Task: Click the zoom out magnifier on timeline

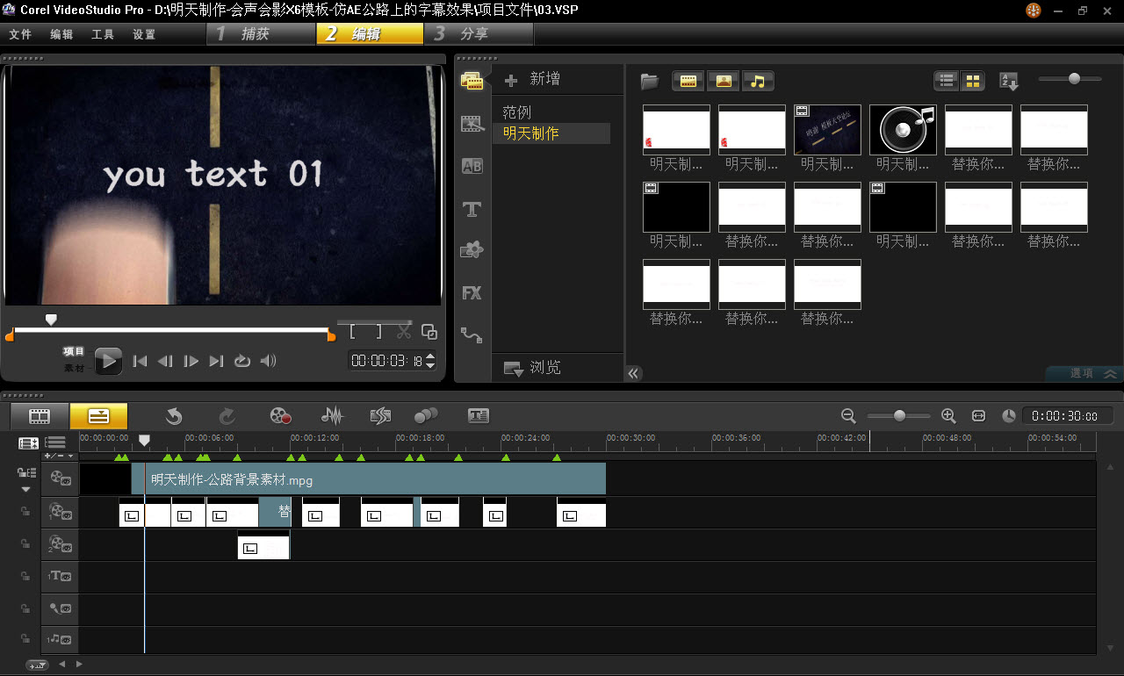Action: pyautogui.click(x=848, y=416)
